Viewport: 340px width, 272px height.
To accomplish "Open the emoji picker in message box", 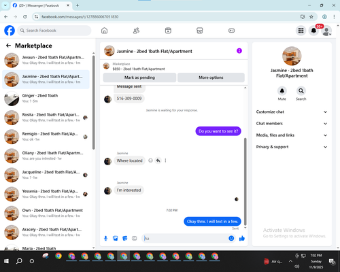I will coord(231,238).
